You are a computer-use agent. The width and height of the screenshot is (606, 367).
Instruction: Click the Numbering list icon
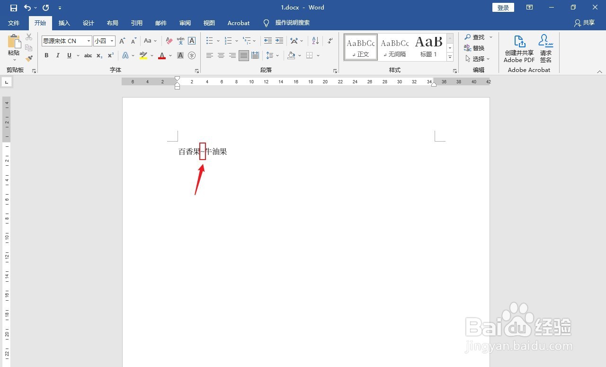click(228, 41)
